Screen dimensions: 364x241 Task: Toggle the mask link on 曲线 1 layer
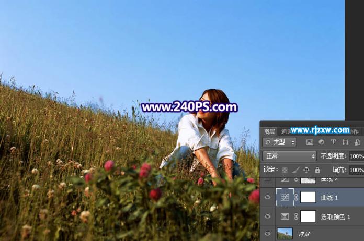pos(296,197)
